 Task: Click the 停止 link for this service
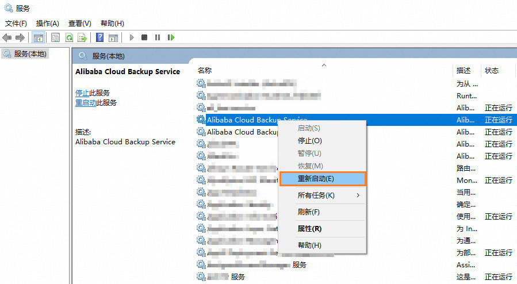pyautogui.click(x=82, y=93)
